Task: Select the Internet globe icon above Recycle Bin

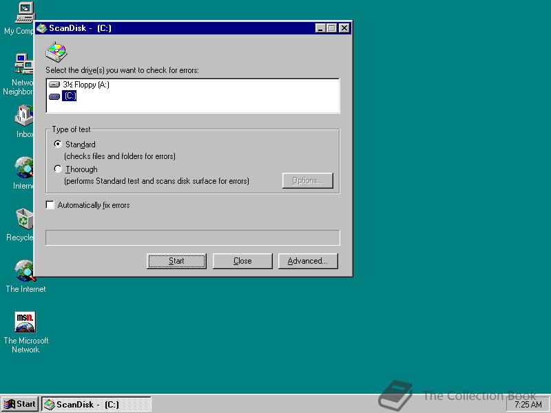Action: (x=24, y=167)
